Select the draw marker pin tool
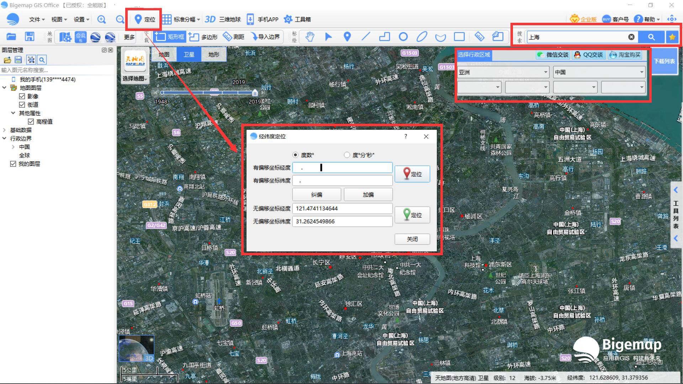The width and height of the screenshot is (683, 384). coord(347,37)
